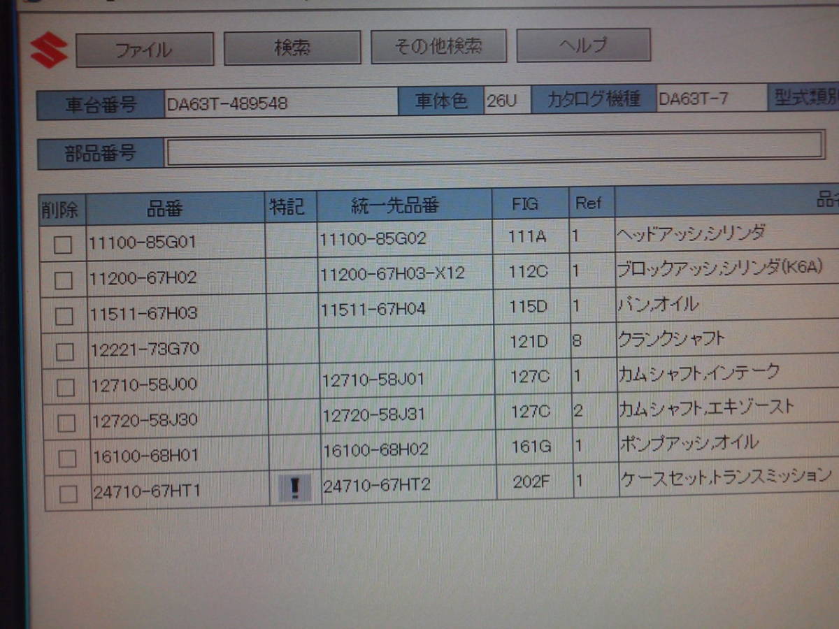This screenshot has width=839, height=629.
Task: Click FIG cell 111A
Action: click(528, 236)
